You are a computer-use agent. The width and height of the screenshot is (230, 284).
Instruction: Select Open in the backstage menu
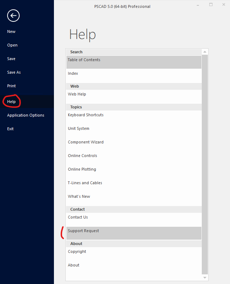pos(12,45)
